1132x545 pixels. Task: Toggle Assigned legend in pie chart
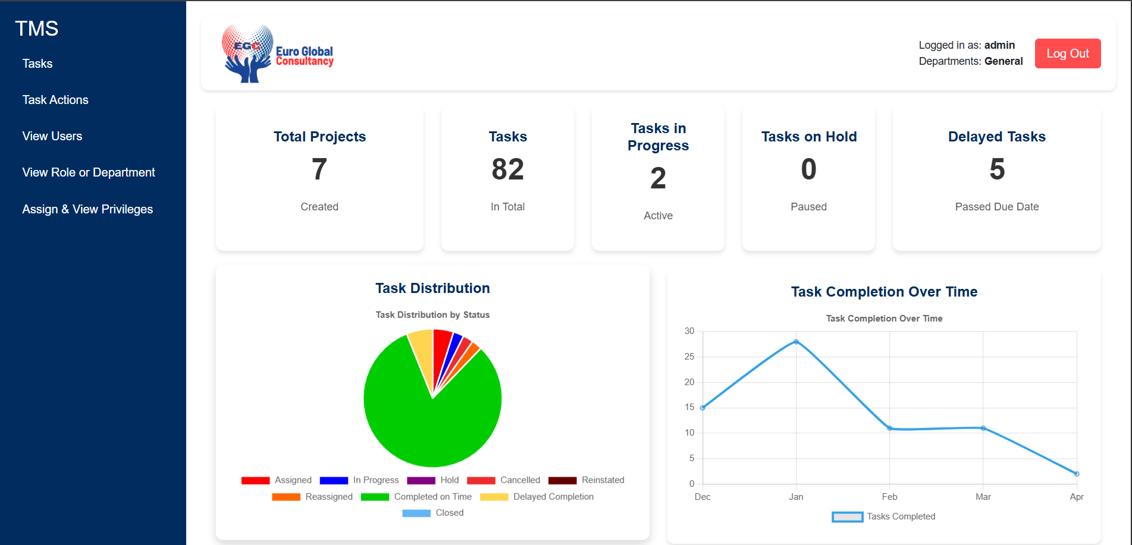tap(277, 480)
